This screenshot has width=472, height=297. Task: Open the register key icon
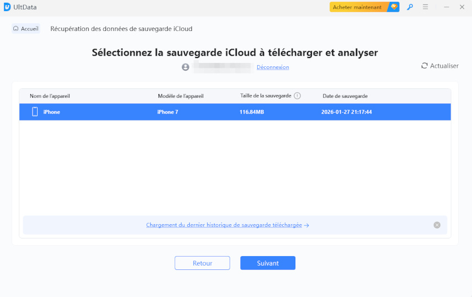(410, 7)
